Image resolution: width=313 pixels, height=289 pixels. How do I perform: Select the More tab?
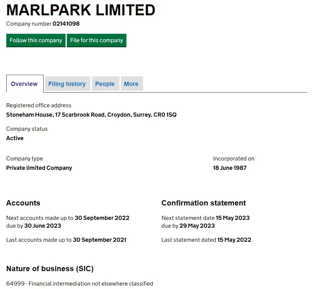(132, 84)
